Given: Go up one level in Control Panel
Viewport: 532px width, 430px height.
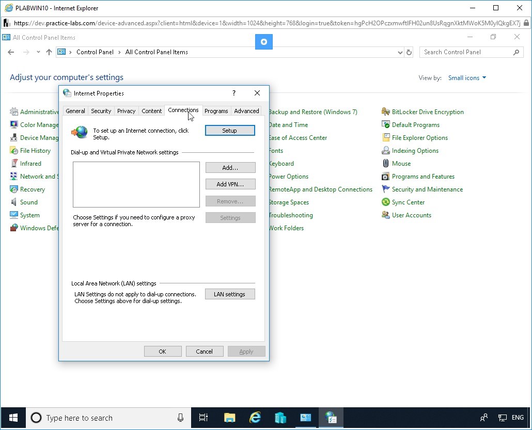Looking at the screenshot, I should (49, 52).
